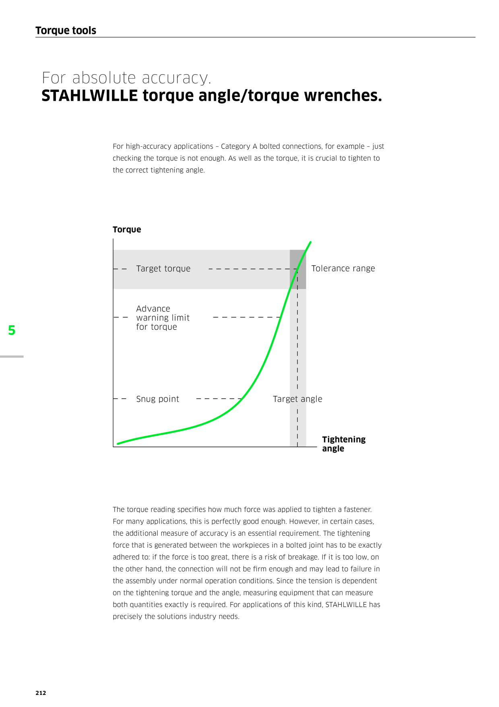Click the 'Target angle' label
The image size is (499, 707).
click(297, 399)
